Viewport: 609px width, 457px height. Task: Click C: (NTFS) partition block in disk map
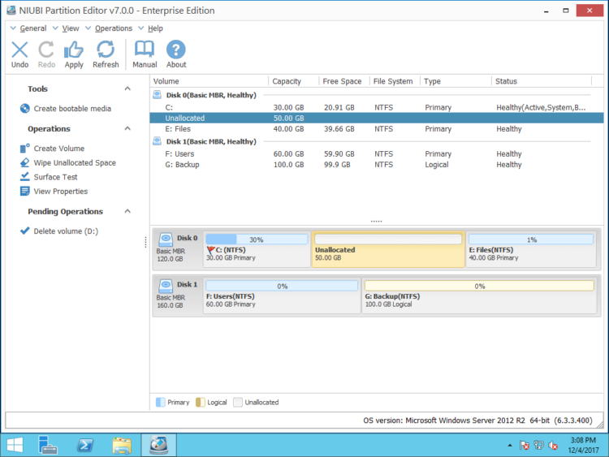click(257, 250)
